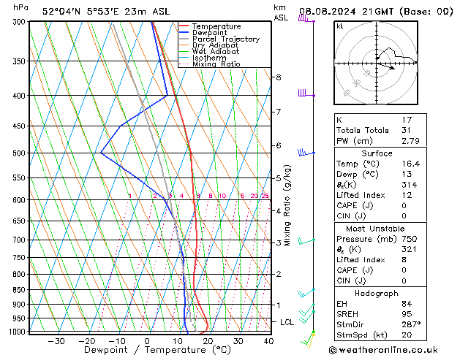Click the 700 pressure level label
This screenshot has height=355, width=460.
[20, 240]
